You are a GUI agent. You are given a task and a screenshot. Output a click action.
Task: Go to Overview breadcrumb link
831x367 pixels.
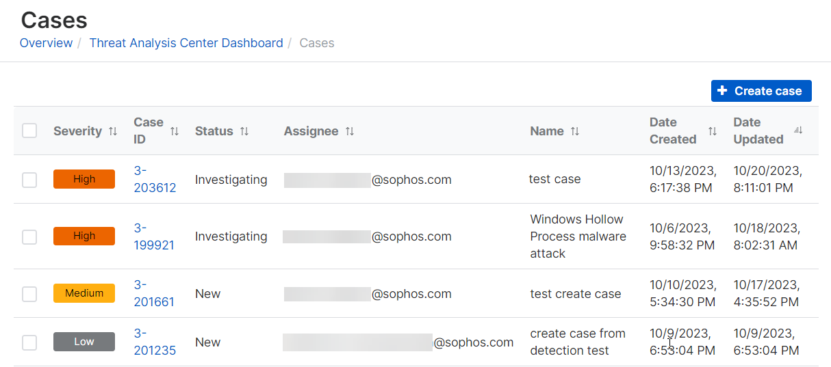coord(46,43)
